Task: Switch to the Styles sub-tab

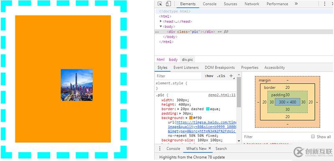Action: pyautogui.click(x=162, y=67)
